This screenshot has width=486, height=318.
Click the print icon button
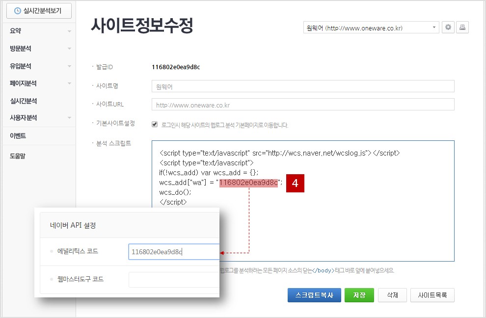click(x=462, y=27)
